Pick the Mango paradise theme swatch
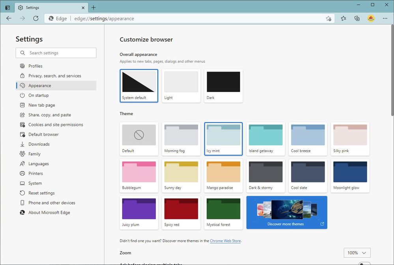 coord(223,176)
